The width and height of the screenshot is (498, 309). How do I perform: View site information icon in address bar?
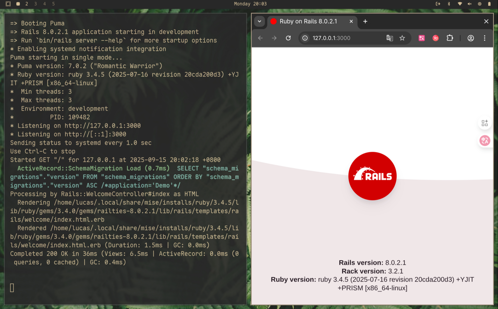click(305, 38)
